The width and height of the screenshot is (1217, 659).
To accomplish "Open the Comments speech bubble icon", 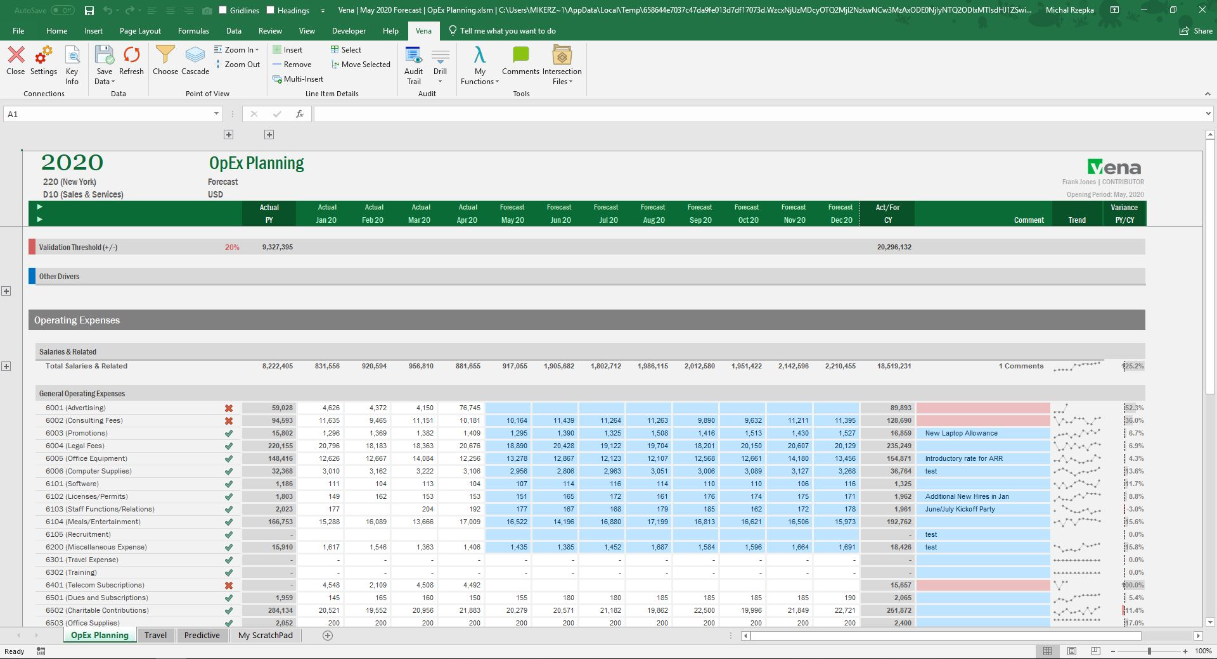I will click(520, 55).
